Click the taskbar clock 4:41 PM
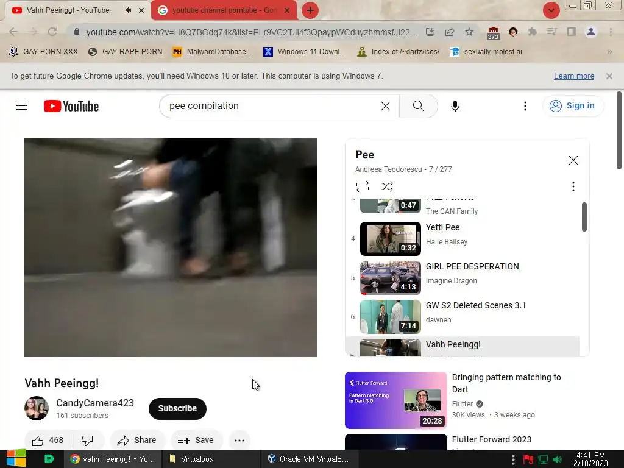 coord(590,459)
